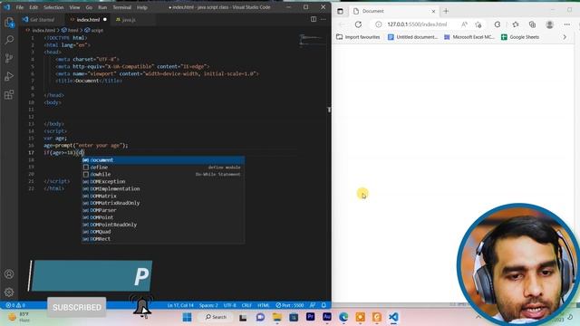This screenshot has width=580, height=326.
Task: Open the Explorer view in VS Code
Action: pos(9,23)
